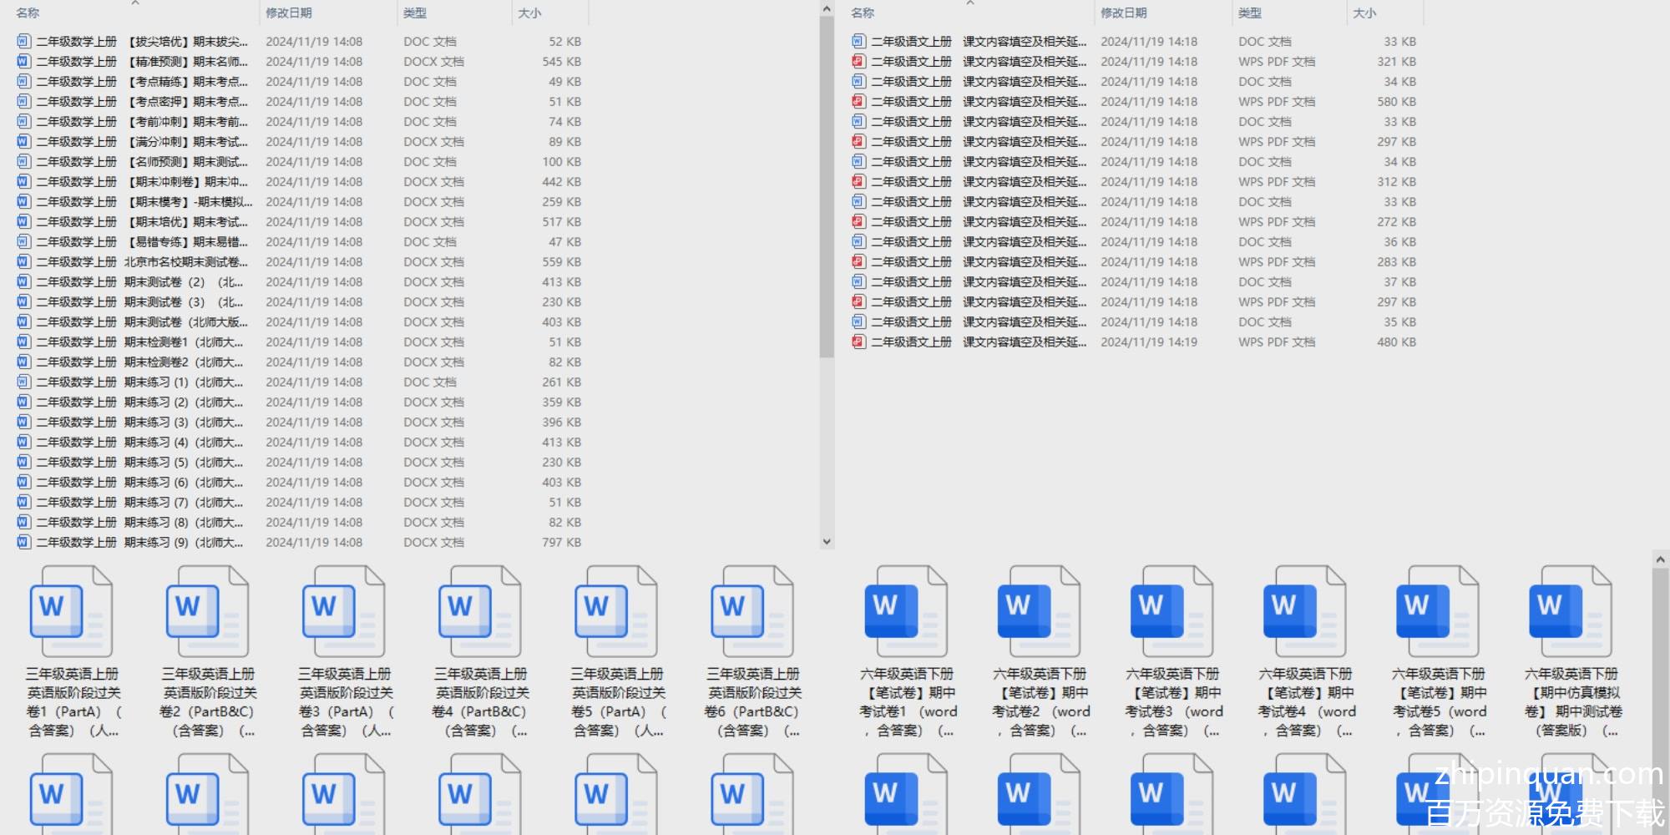Viewport: 1670px width, 835px height.
Task: Click the 三年级英语上册 卷6 (PartB&C) label
Action: 753,702
